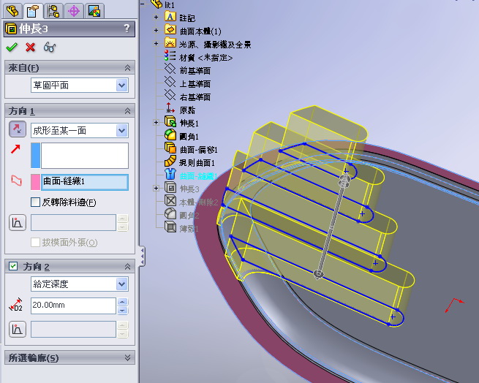Image resolution: width=479 pixels, height=383 pixels.
Task: Click the lit1 part root icon
Action: click(156, 4)
